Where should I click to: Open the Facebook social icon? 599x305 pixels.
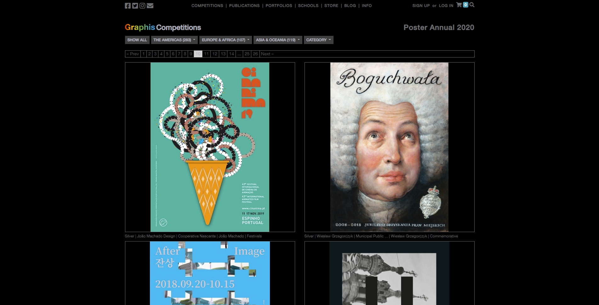128,6
